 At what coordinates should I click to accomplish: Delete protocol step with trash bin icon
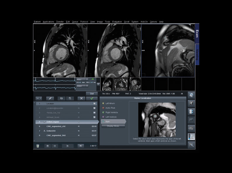click(x=38, y=146)
